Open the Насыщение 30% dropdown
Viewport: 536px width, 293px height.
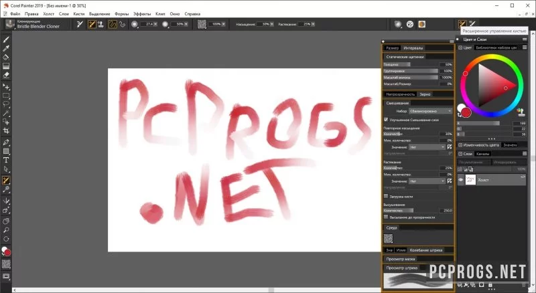(272, 24)
